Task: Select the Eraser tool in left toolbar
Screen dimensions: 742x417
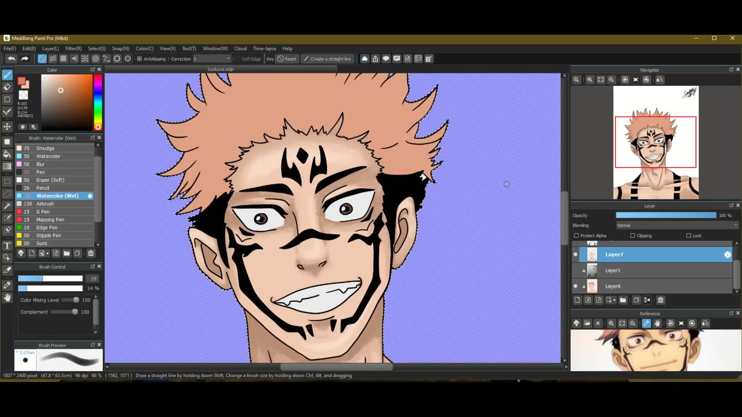Action: tap(7, 87)
